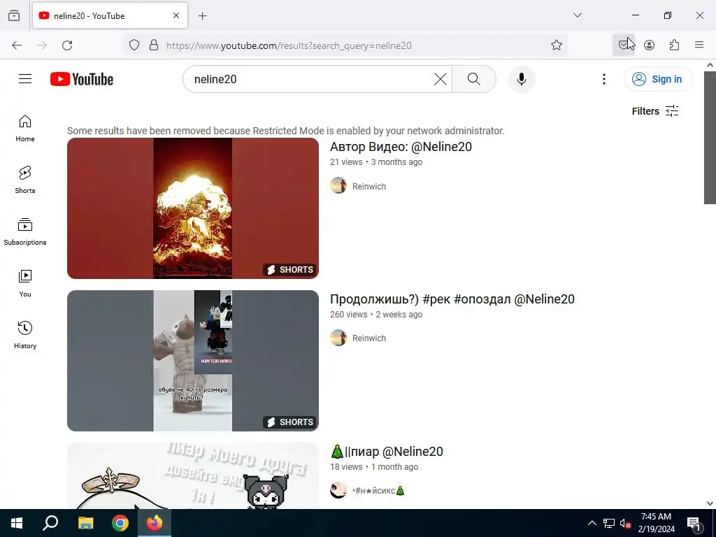Open History in sidebar
Image resolution: width=716 pixels, height=537 pixels.
click(25, 335)
